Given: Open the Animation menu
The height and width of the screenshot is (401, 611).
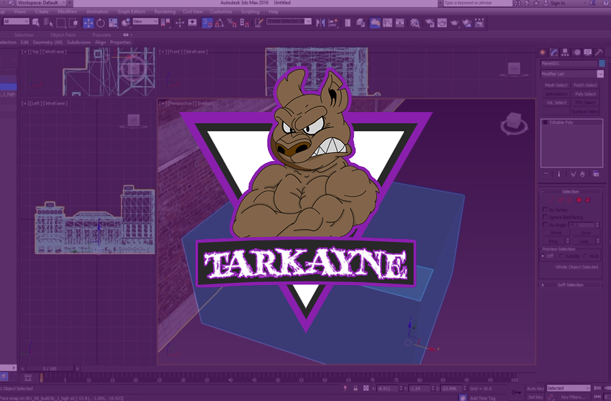Looking at the screenshot, I should pos(97,12).
